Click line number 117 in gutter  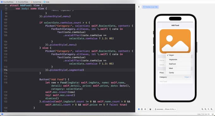click(x=5, y=79)
